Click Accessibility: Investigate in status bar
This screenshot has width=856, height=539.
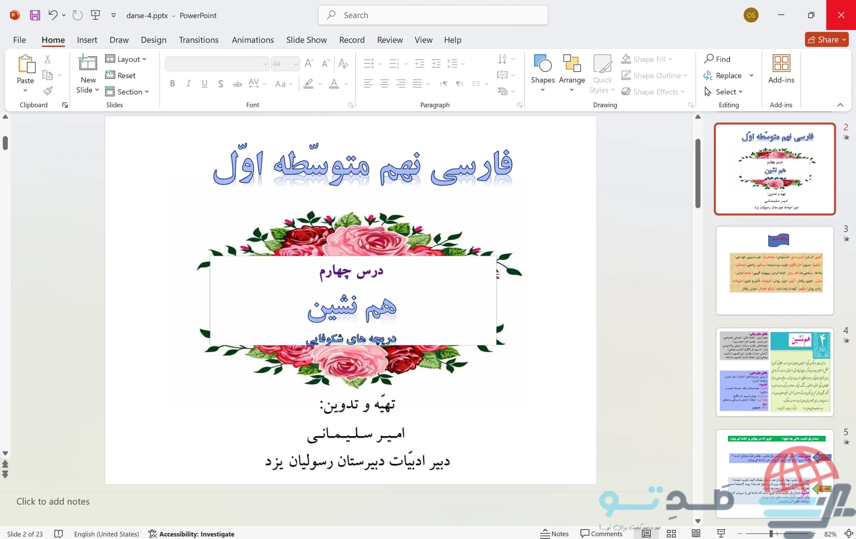191,534
